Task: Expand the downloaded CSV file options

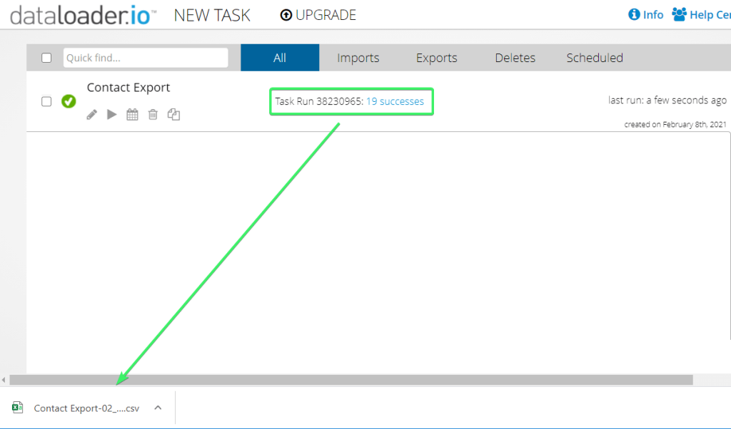Action: 157,408
